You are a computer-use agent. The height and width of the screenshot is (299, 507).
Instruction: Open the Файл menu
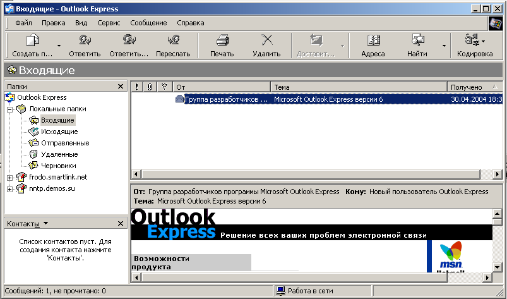23,23
